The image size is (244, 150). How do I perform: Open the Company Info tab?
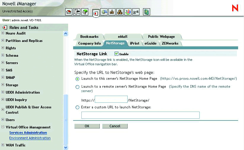(89, 43)
